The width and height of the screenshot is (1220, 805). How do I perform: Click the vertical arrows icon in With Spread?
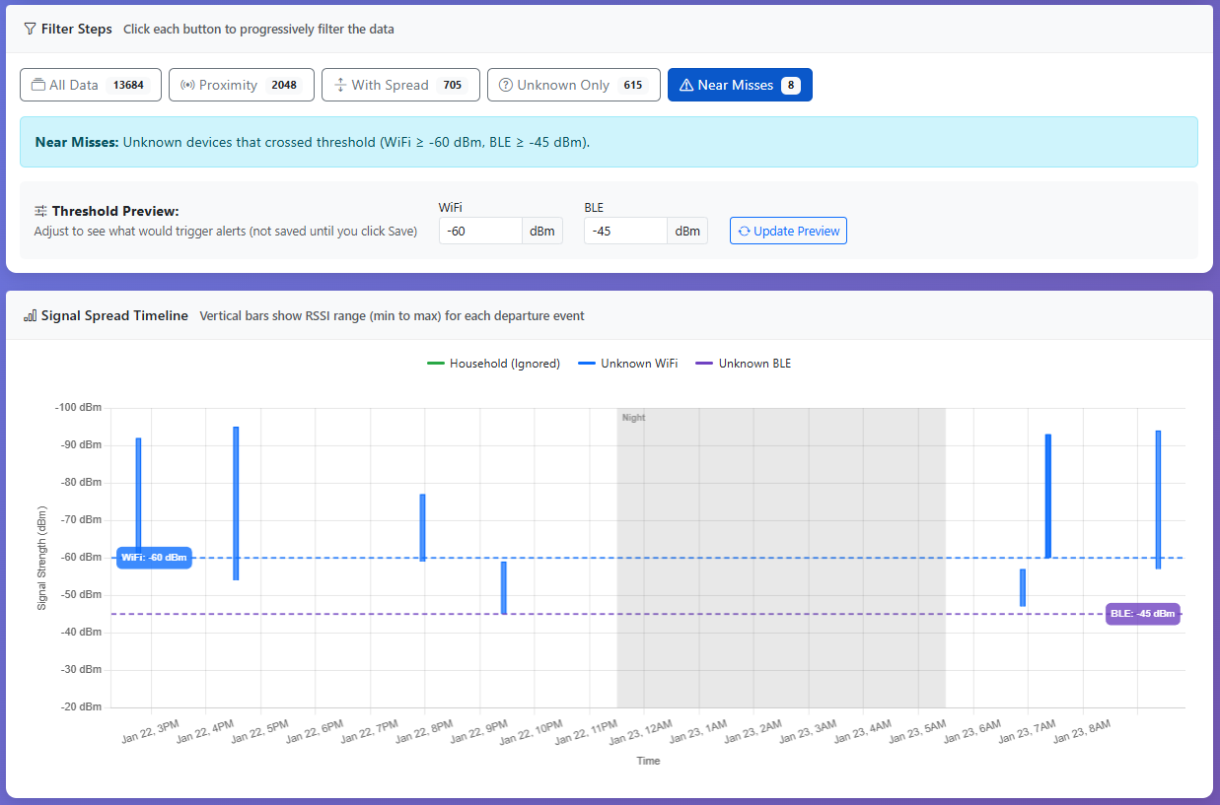point(340,85)
